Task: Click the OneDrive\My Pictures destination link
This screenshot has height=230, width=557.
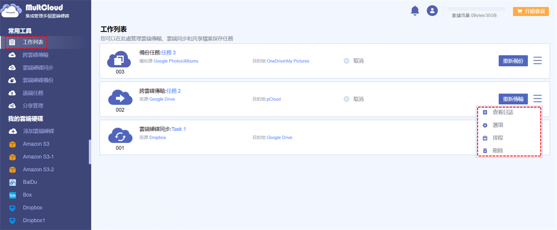Action: pyautogui.click(x=288, y=61)
